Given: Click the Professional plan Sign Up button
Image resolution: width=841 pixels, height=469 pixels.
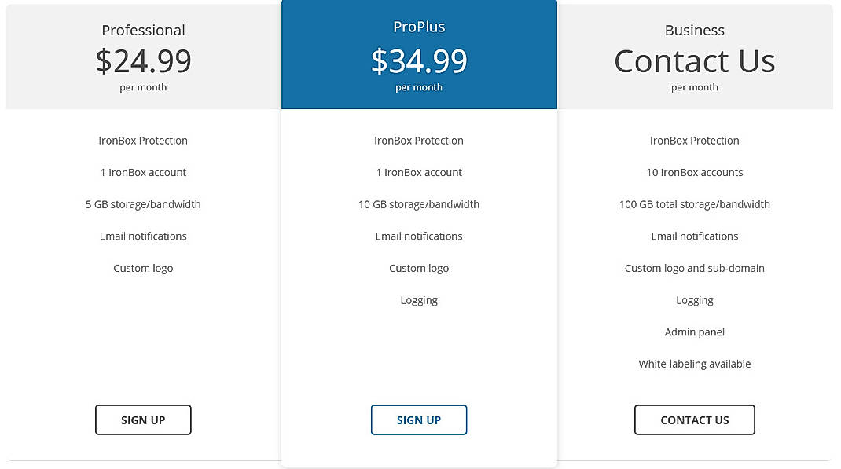Looking at the screenshot, I should [143, 420].
